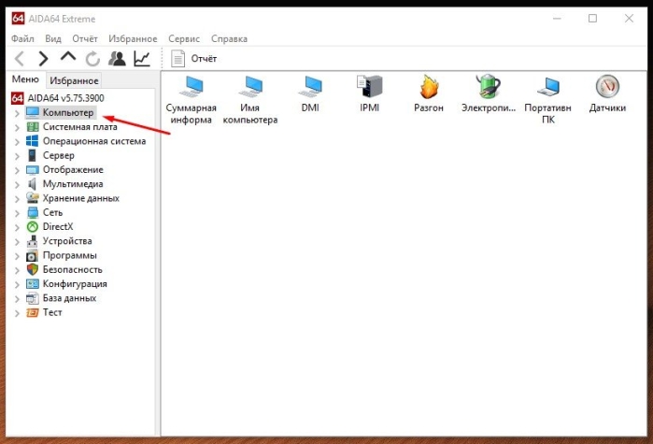Open the Суммарная информа icon

point(192,100)
